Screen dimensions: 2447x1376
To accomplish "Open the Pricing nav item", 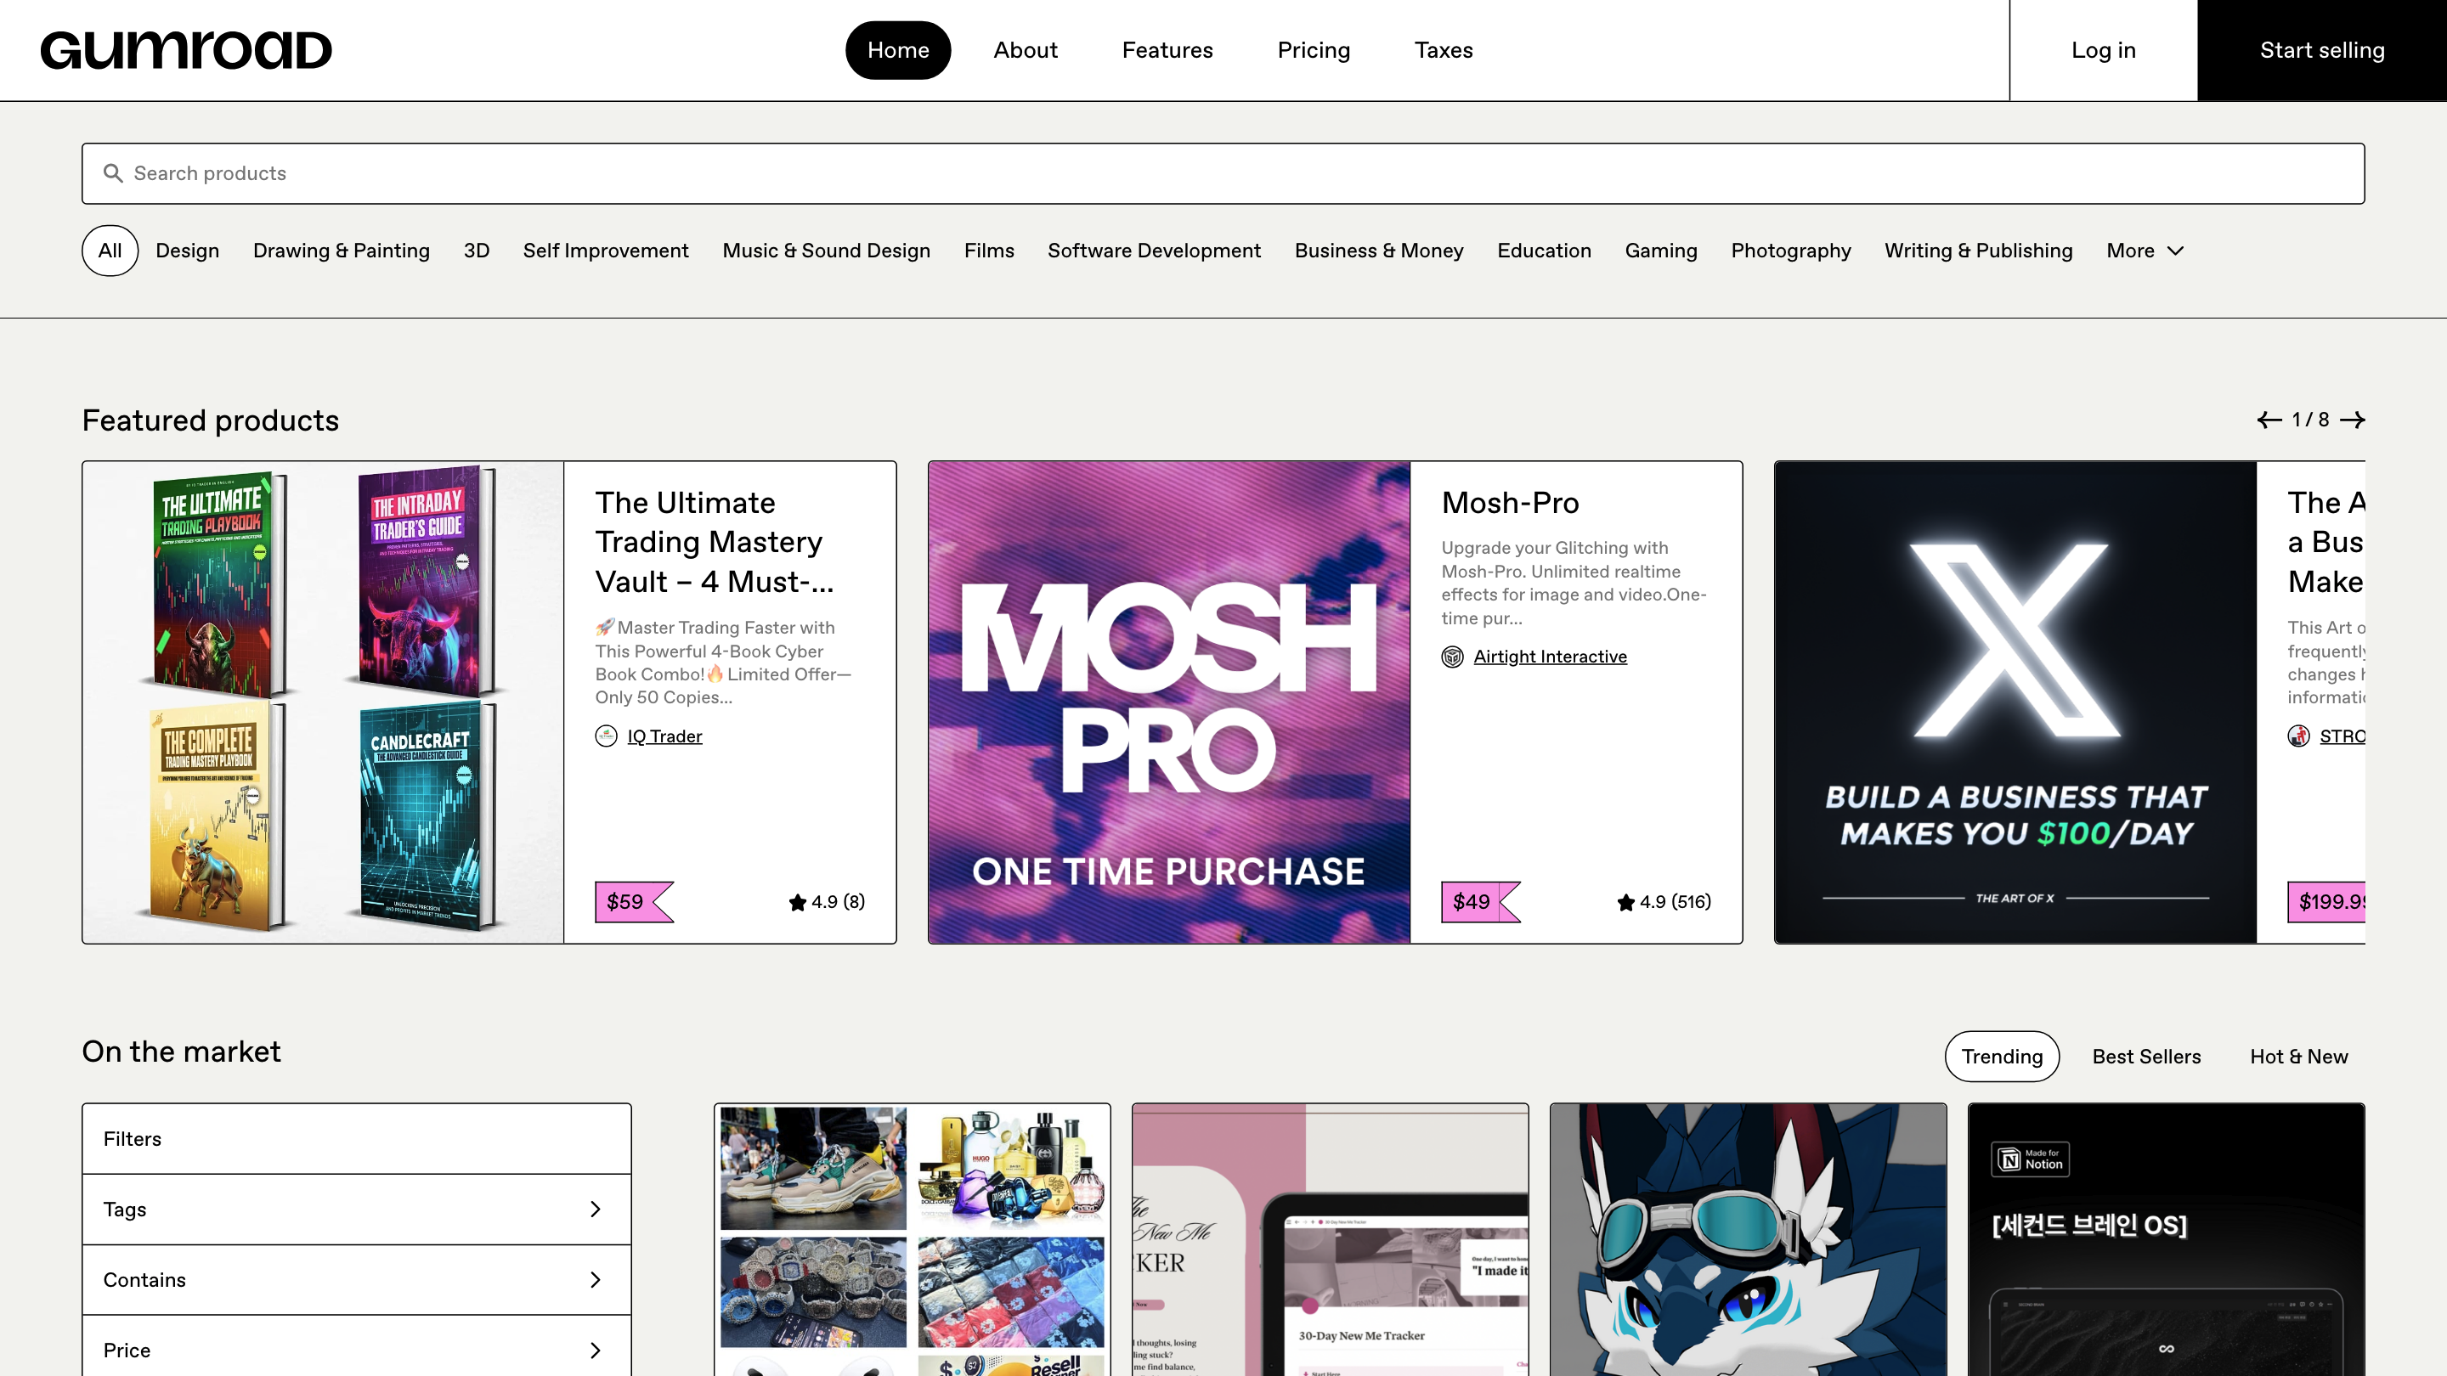I will click(1313, 50).
